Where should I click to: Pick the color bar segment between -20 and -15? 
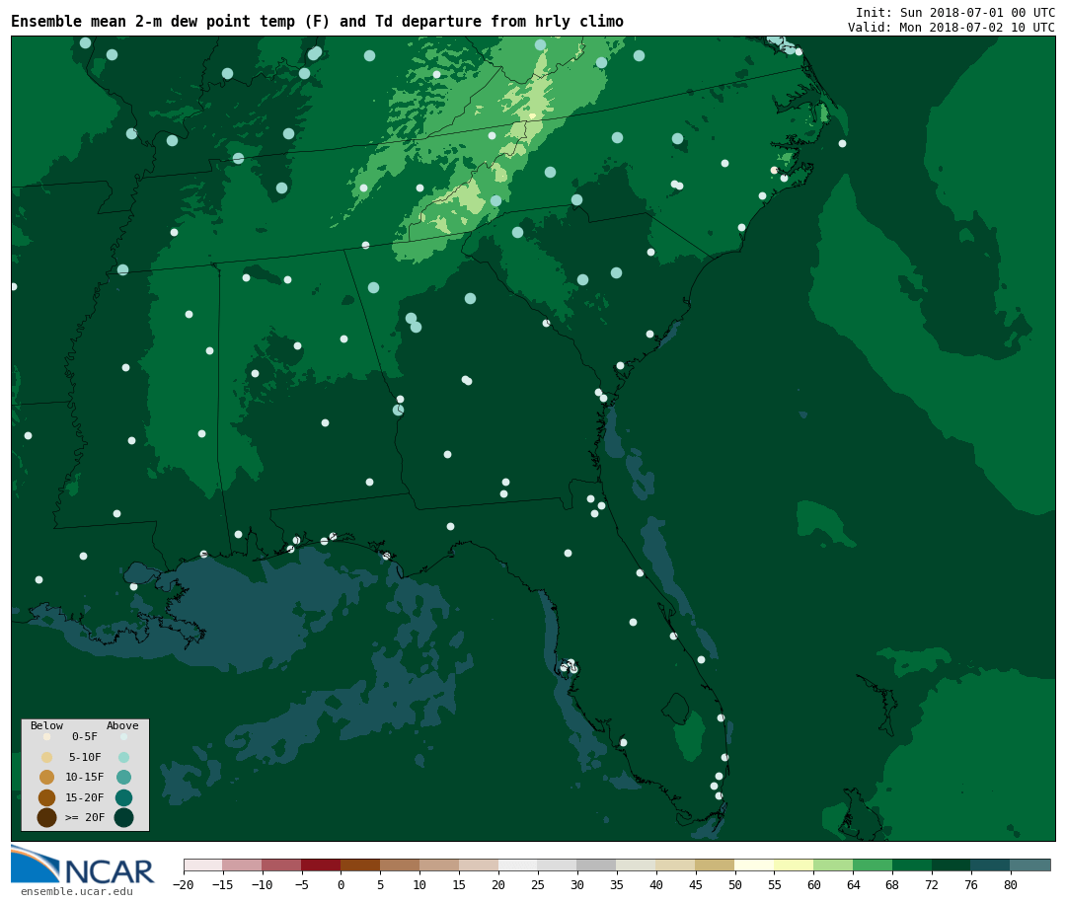[203, 865]
